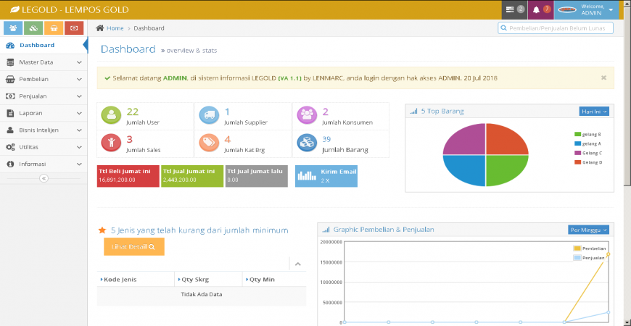The height and width of the screenshot is (326, 631).
Task: Click the Jumlah Supplier truck icon
Action: click(x=209, y=116)
